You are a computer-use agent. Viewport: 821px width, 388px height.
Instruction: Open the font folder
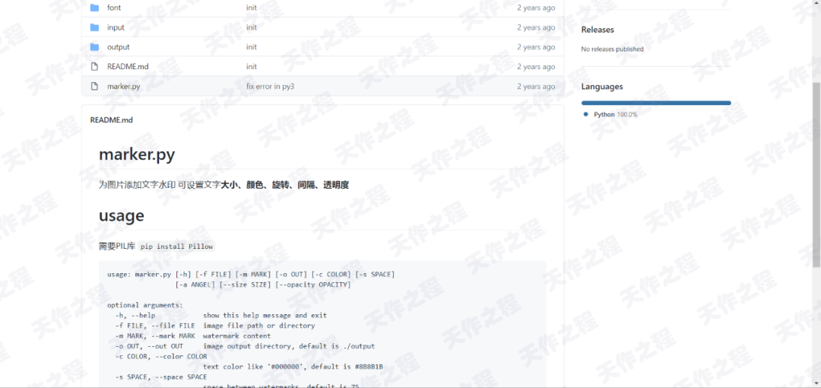[x=113, y=8]
